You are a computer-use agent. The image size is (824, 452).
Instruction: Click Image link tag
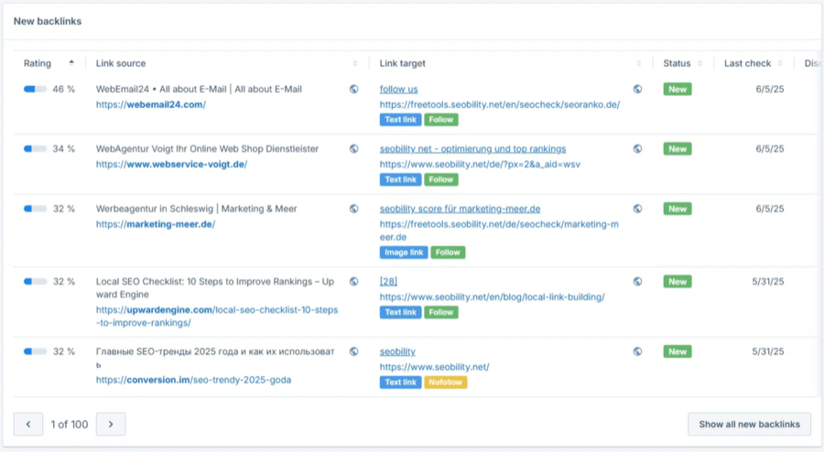point(404,253)
